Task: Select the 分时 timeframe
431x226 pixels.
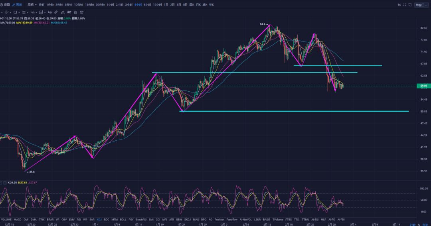Action: [x=41, y=5]
